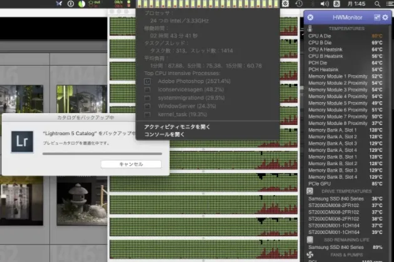The height and width of the screenshot is (262, 394).
Task: Choose コンソールを開く menu item
Action: click(164, 134)
